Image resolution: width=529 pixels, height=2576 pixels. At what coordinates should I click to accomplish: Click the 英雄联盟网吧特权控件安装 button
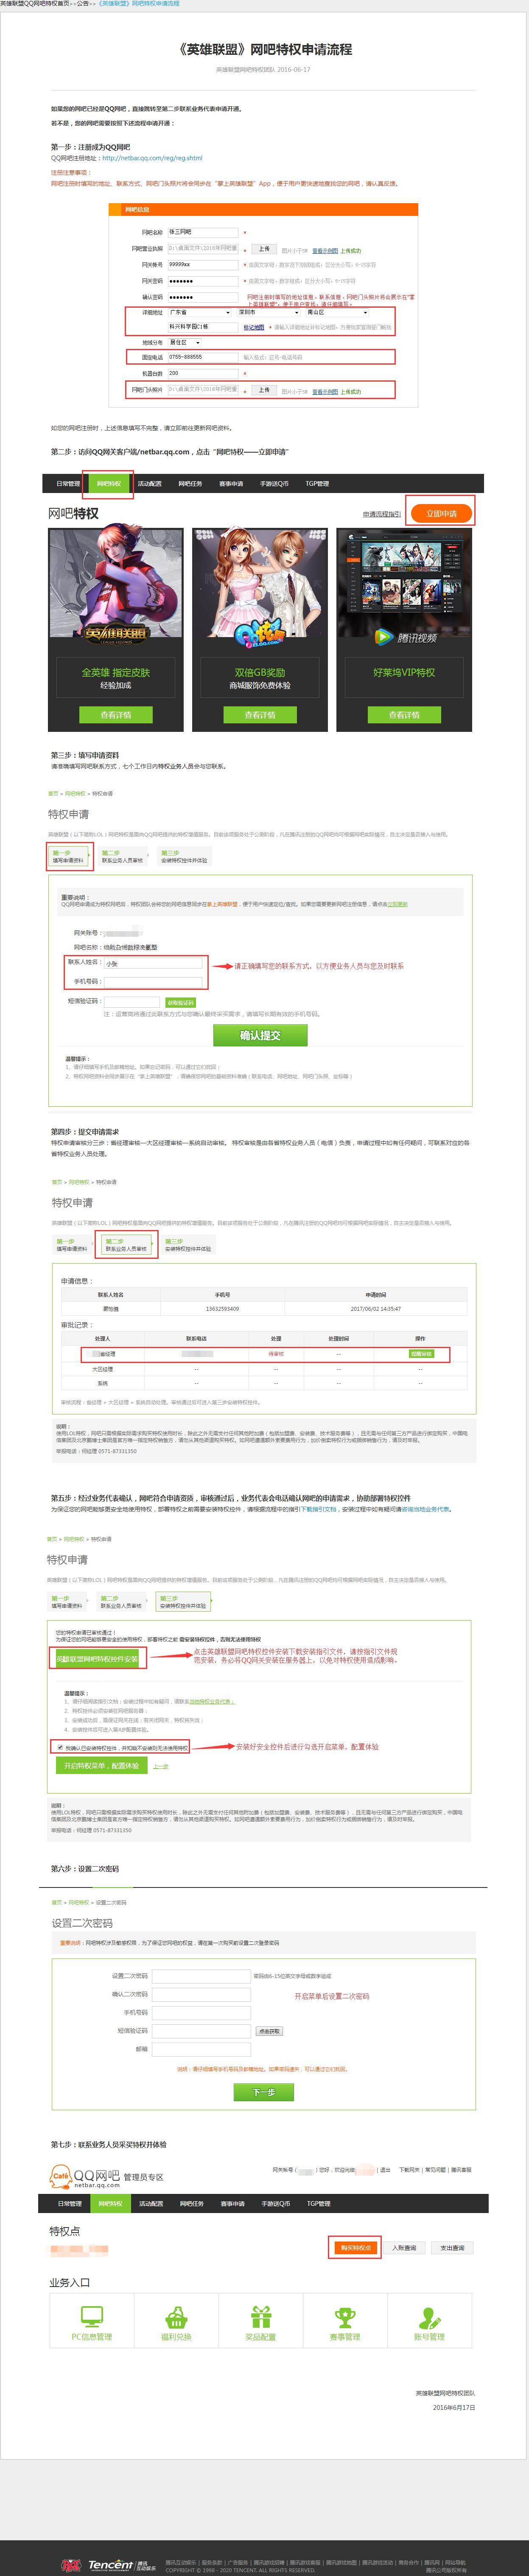coord(97,1658)
